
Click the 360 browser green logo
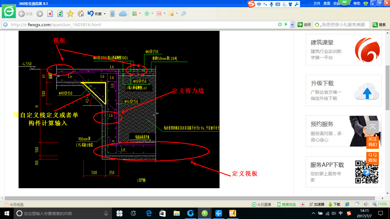(x=9, y=12)
